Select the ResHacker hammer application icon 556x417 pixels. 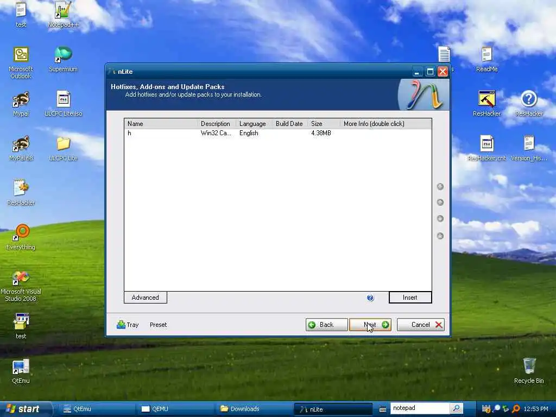[x=486, y=104]
